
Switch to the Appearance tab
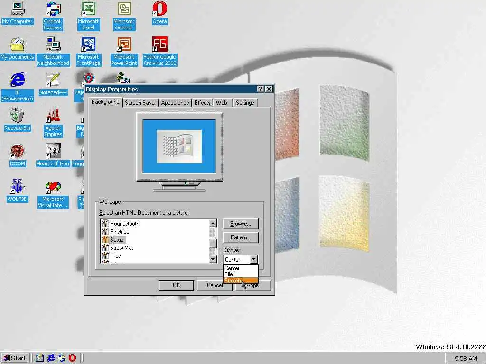(175, 103)
